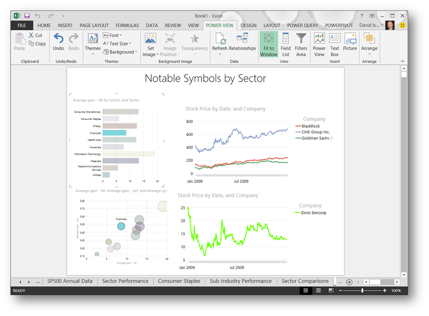Zoom in with plus button
The image size is (429, 316).
(x=384, y=291)
